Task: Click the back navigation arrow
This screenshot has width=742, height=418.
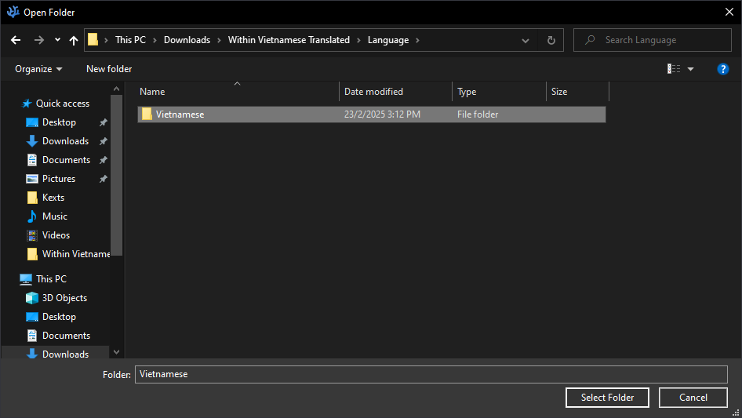Action: [x=16, y=40]
